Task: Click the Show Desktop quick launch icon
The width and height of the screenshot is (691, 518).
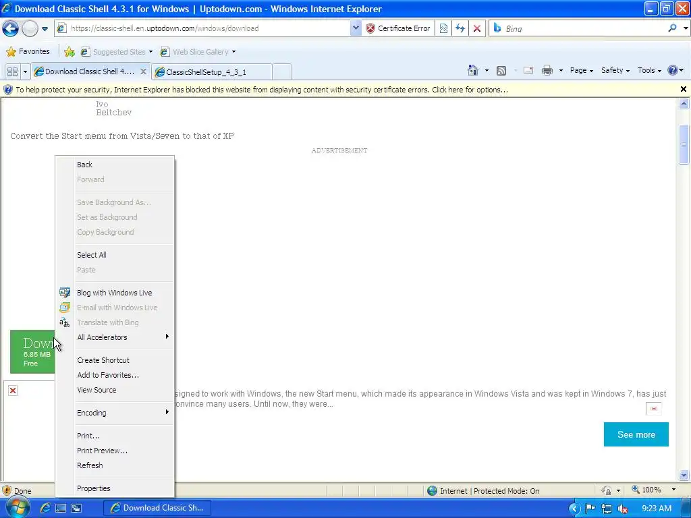Action: 60,509
